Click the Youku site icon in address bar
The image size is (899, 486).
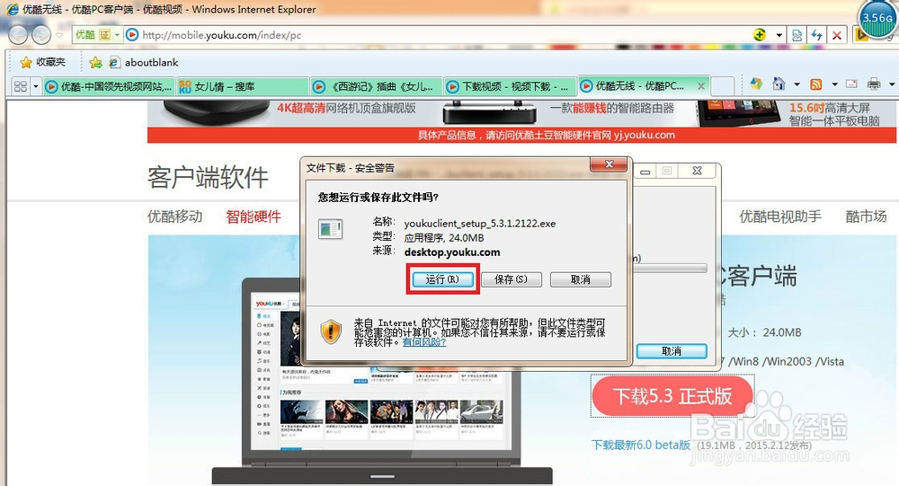pyautogui.click(x=132, y=35)
